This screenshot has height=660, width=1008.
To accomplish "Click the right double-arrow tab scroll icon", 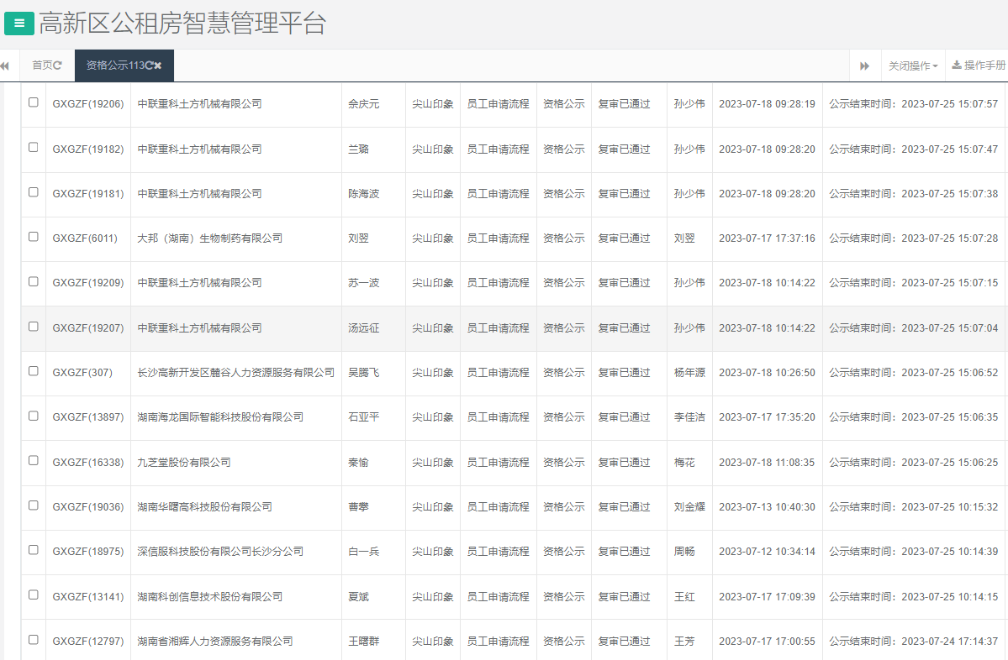I will click(864, 65).
